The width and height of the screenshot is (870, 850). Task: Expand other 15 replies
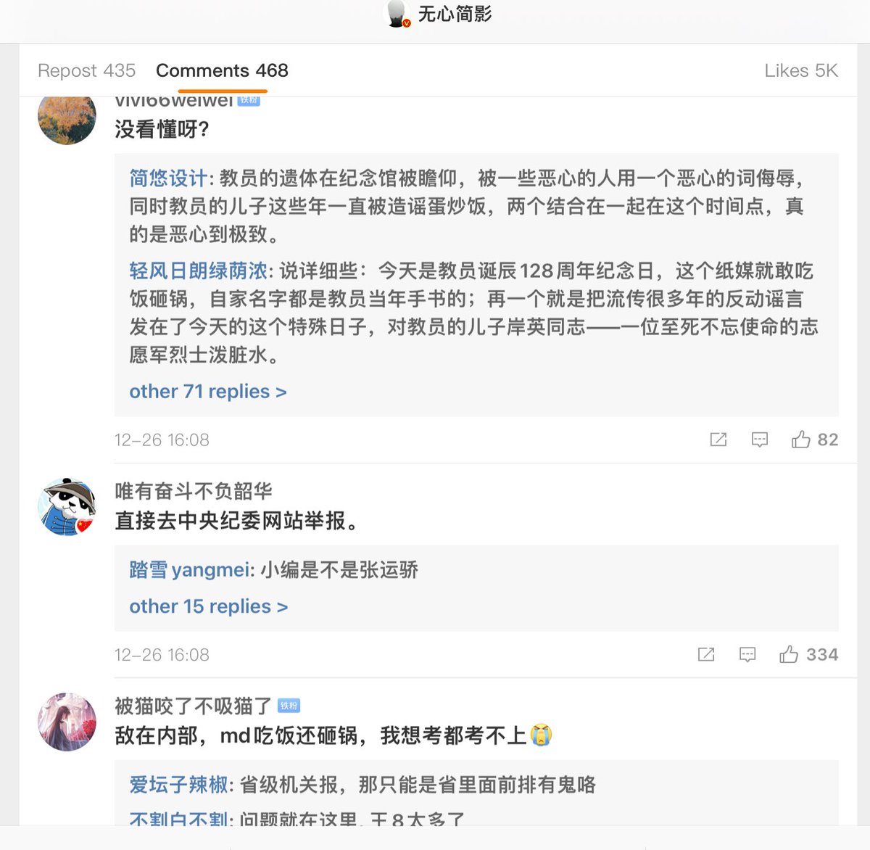pos(208,606)
